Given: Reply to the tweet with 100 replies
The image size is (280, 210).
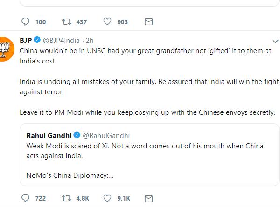Looking at the screenshot, I should 25,21.
